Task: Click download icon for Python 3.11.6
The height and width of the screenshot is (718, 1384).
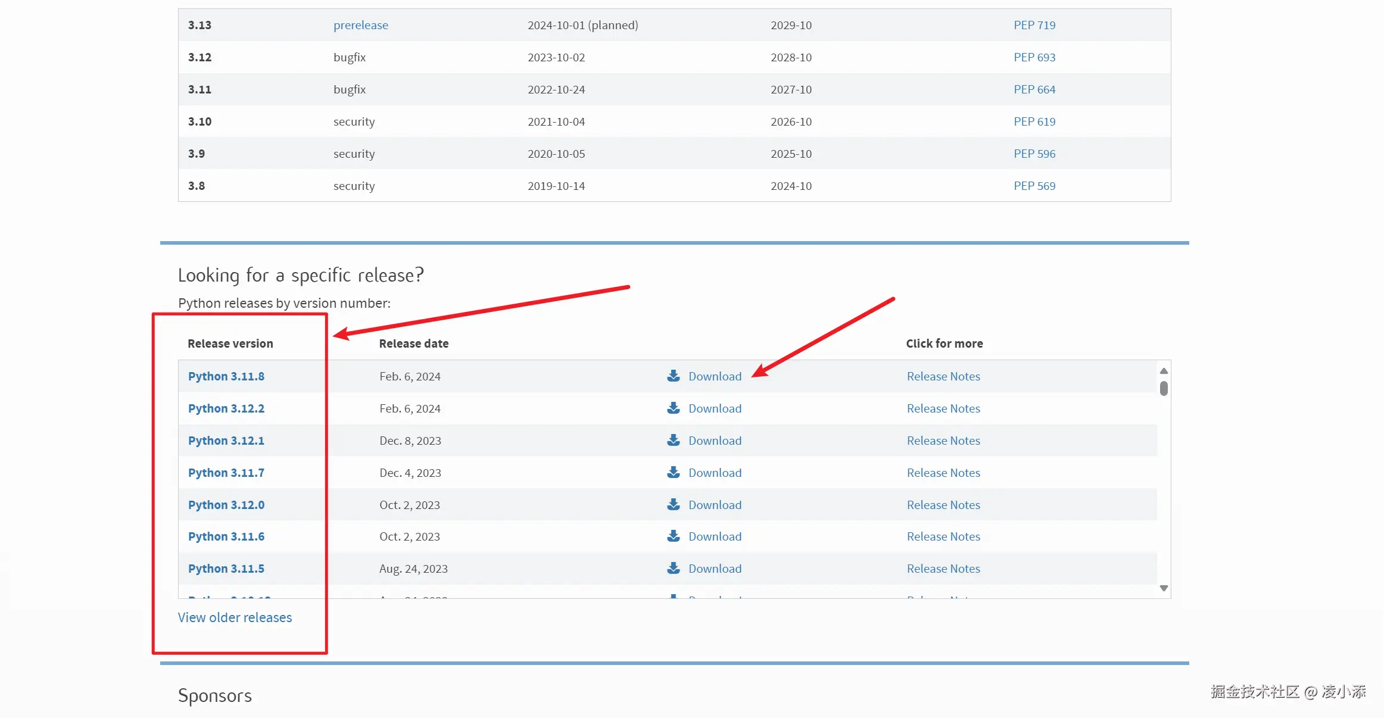Action: 673,536
